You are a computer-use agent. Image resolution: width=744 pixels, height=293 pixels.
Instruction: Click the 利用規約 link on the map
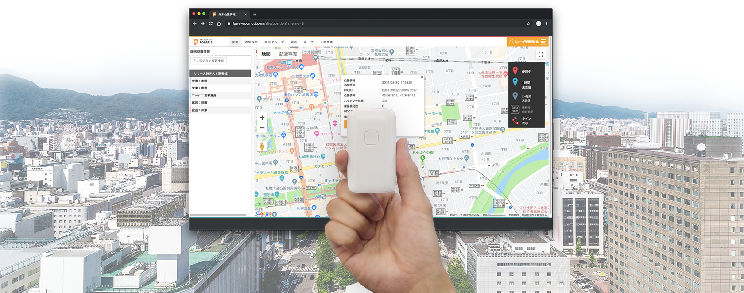coord(514,215)
